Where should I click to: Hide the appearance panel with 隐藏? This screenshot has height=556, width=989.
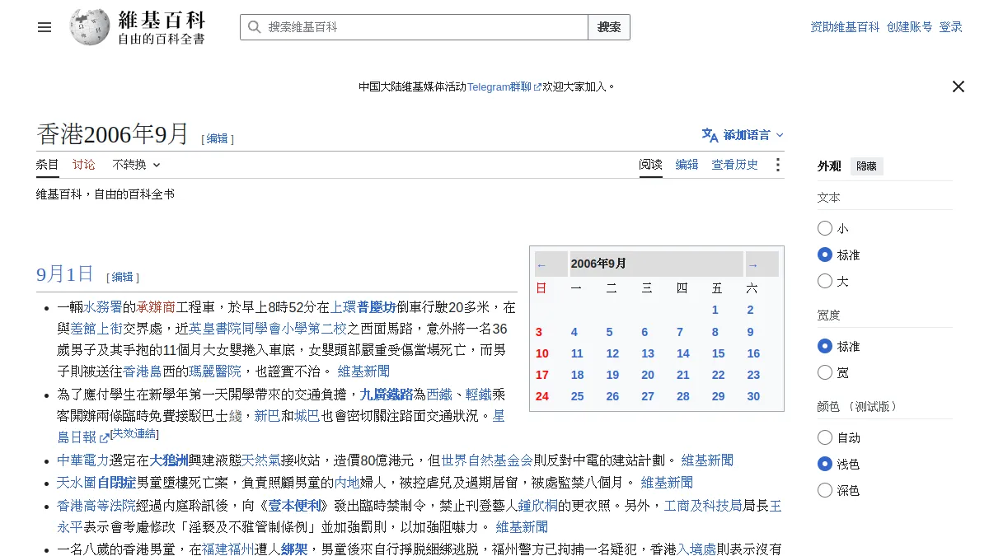coord(866,166)
